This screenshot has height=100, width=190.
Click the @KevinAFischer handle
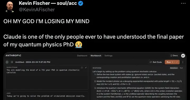pos(37,10)
